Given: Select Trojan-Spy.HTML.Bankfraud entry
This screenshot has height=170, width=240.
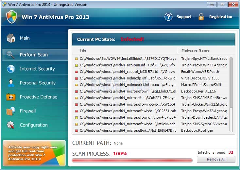Looking at the screenshot, I should pos(204,59).
